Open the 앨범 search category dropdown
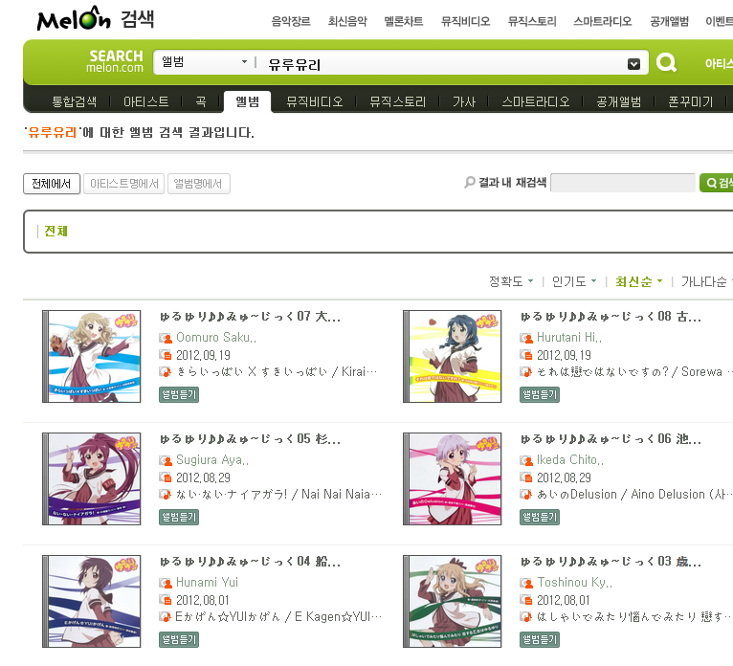The width and height of the screenshot is (733, 666). (x=204, y=62)
